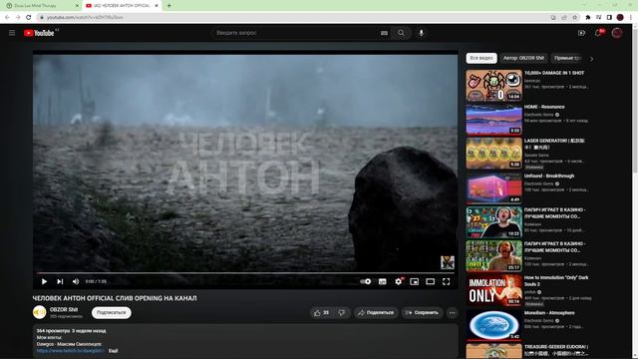Viewport: 638px width, 359px height.
Task: Like the video
Action: click(x=321, y=312)
